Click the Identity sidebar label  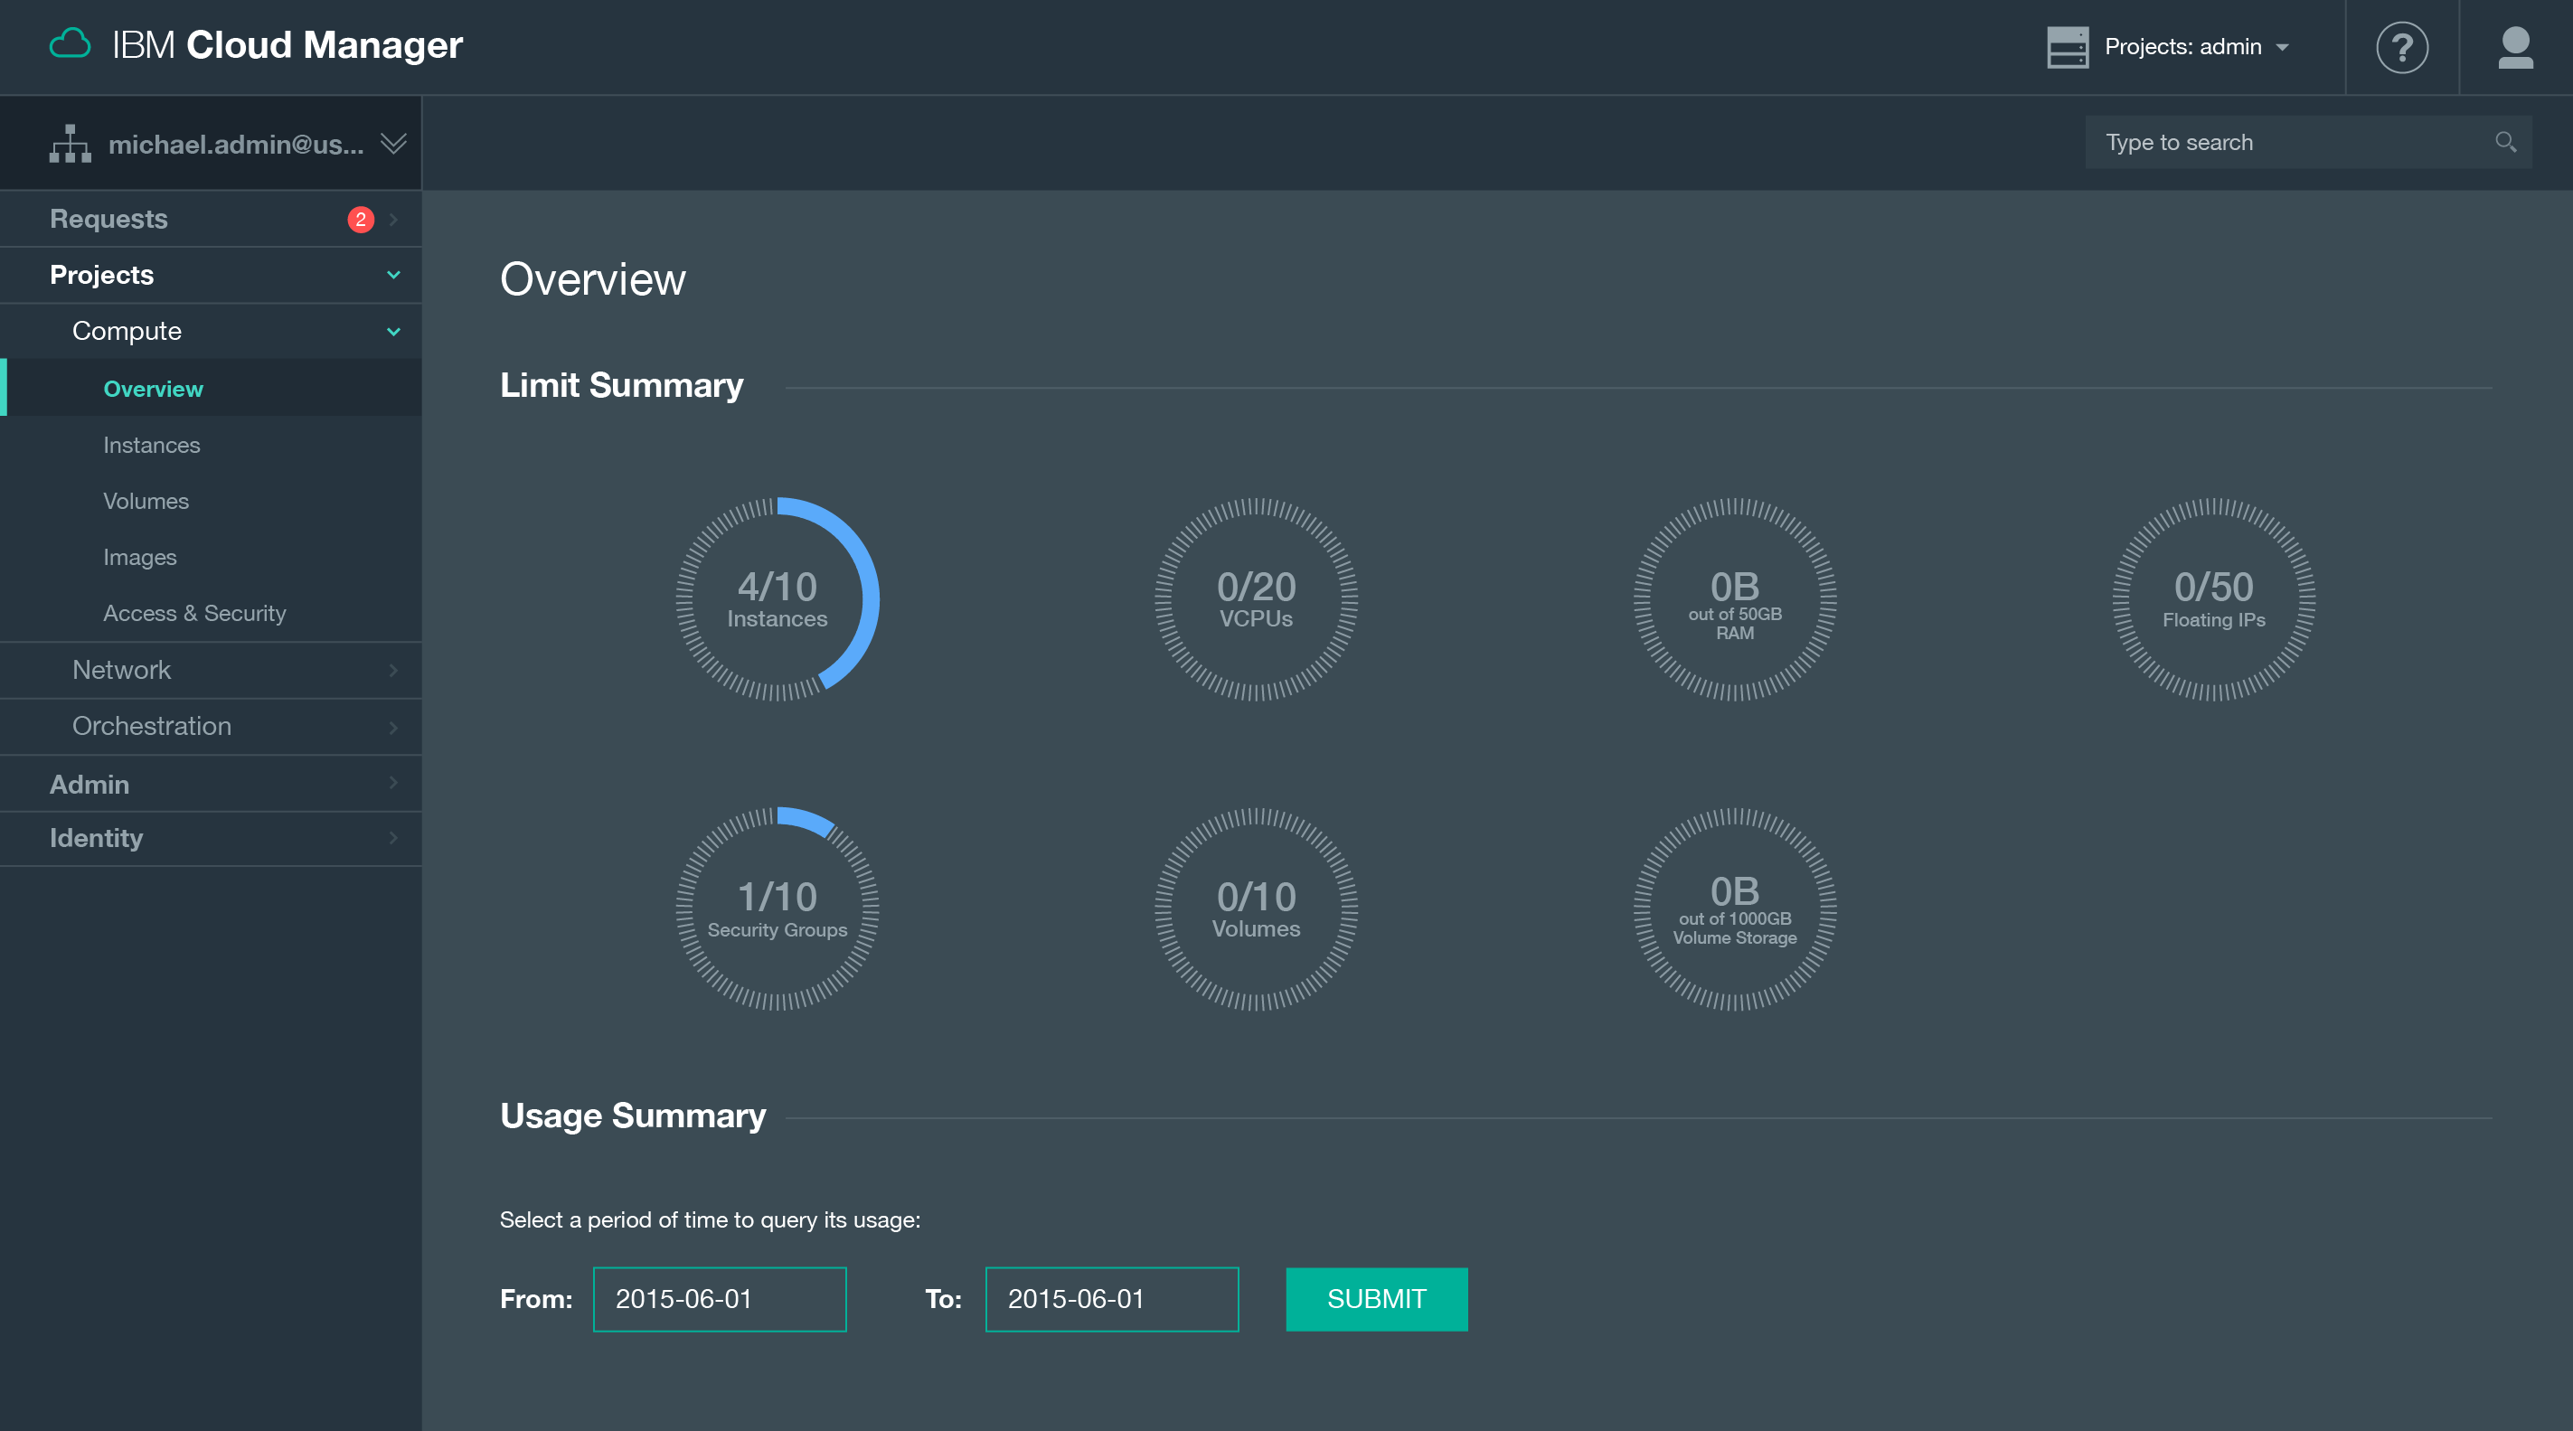96,838
